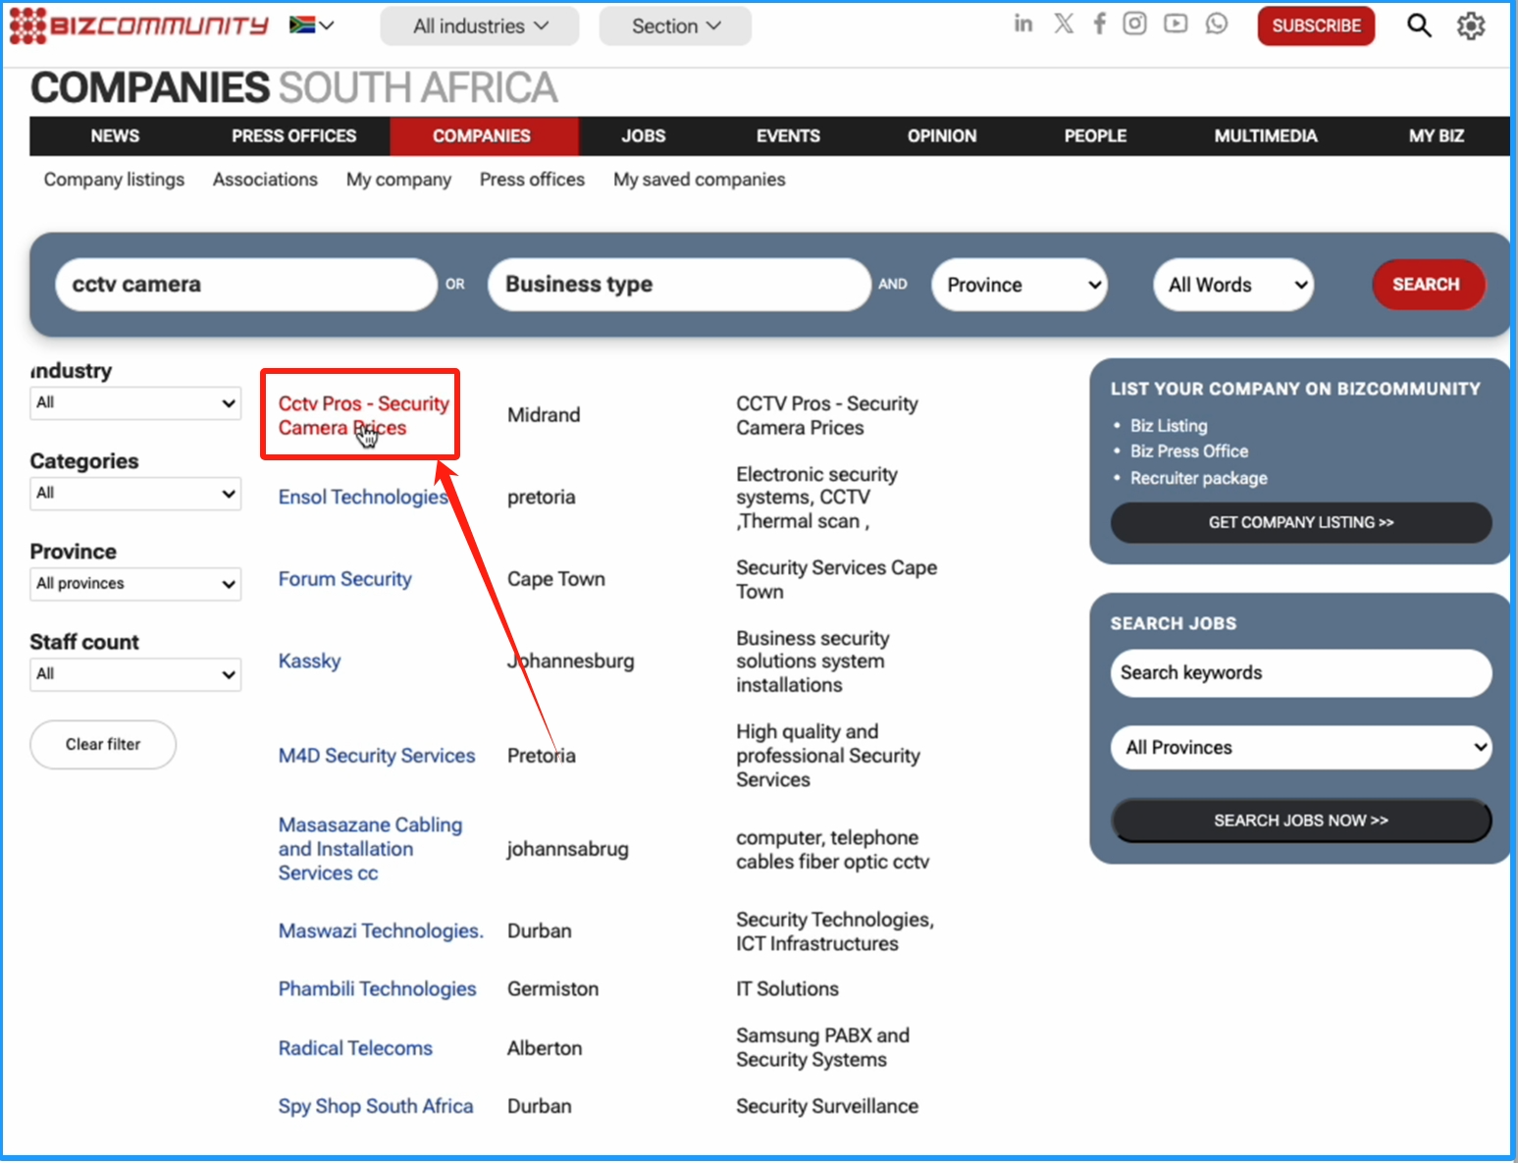Open My saved companies link
The height and width of the screenshot is (1163, 1518).
coord(700,180)
